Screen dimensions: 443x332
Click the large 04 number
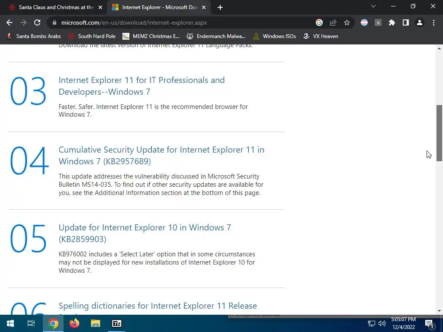(x=29, y=161)
